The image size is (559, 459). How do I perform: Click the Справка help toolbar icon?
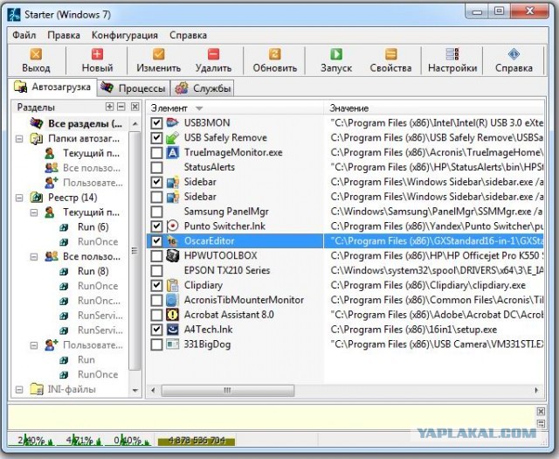pyautogui.click(x=514, y=54)
